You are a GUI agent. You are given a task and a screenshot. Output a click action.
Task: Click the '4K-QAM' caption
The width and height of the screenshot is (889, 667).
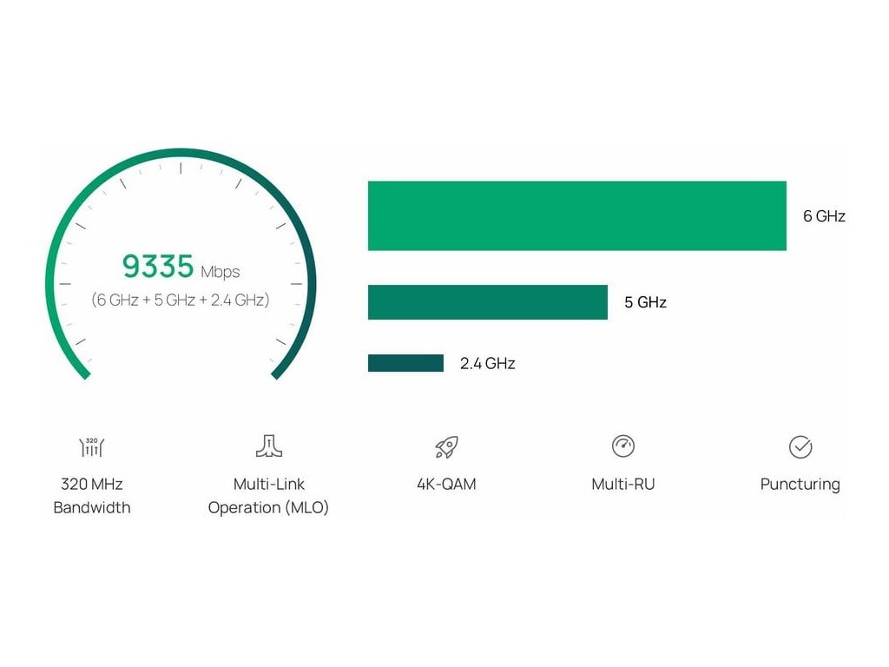tap(446, 485)
